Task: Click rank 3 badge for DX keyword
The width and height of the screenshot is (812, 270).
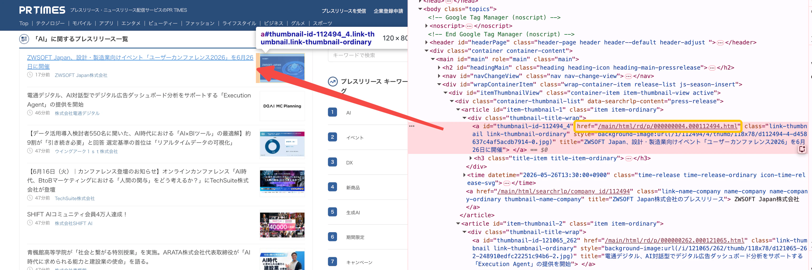Action: [x=332, y=162]
